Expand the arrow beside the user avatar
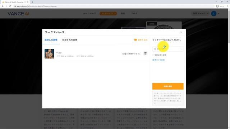 click(218, 14)
